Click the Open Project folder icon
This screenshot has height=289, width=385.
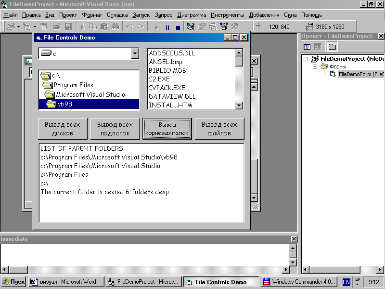[57, 26]
